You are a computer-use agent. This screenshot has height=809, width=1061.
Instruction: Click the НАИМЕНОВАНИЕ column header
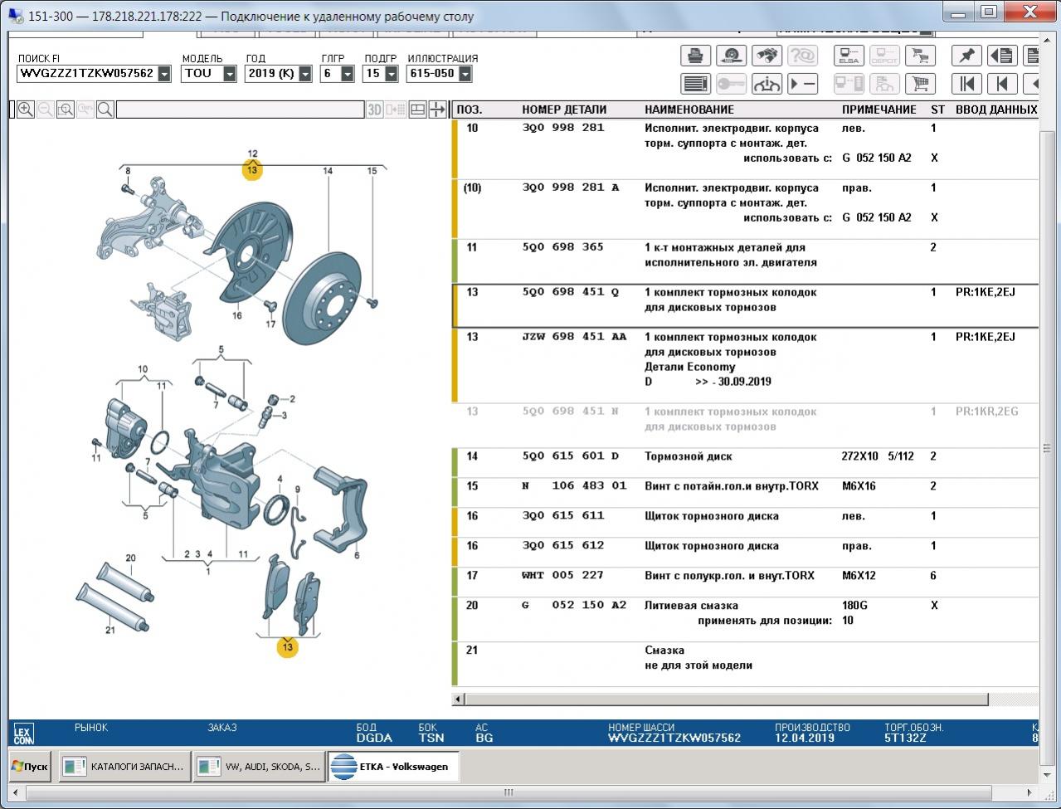tap(689, 110)
